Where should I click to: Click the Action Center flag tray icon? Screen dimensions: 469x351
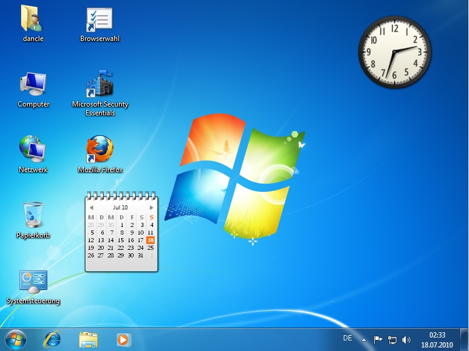point(378,339)
